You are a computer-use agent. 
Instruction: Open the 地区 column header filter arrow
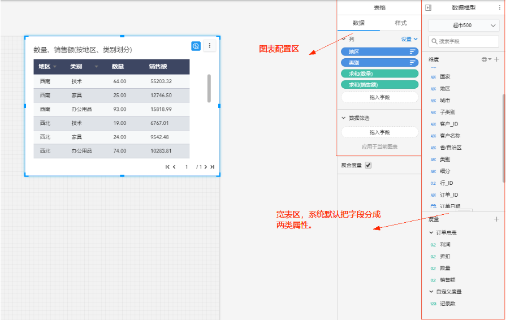tap(55, 67)
